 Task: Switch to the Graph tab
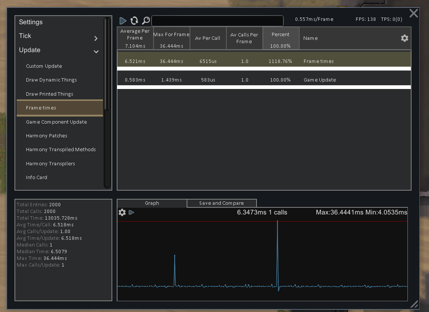[152, 203]
